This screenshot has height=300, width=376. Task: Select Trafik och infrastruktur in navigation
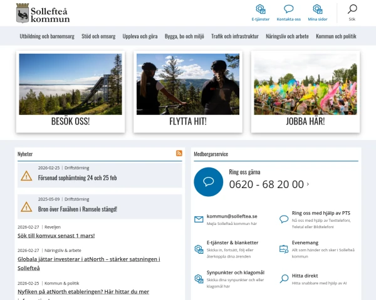coord(234,37)
